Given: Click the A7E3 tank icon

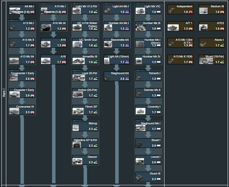Looking at the screenshot, I should (203, 28).
